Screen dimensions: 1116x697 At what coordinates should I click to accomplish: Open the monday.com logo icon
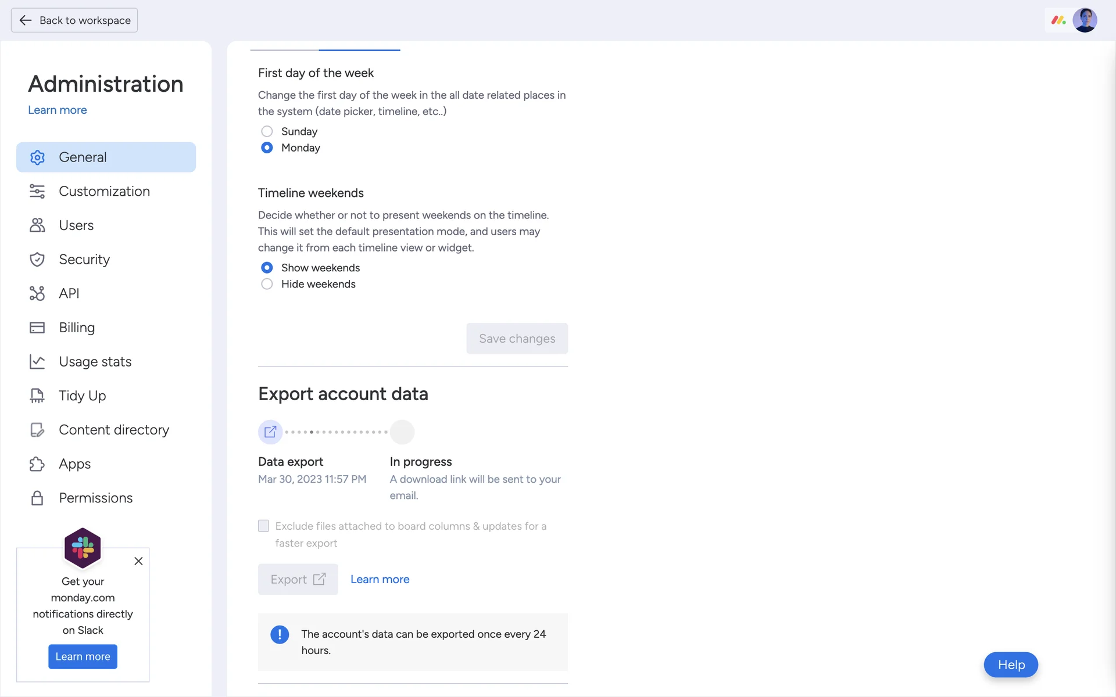coord(1058,20)
